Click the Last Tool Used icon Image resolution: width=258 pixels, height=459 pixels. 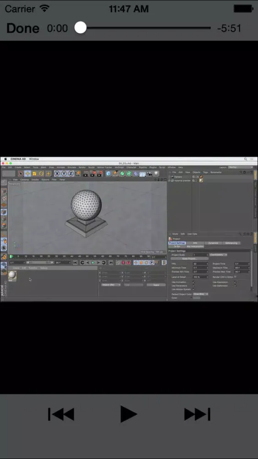49,174
